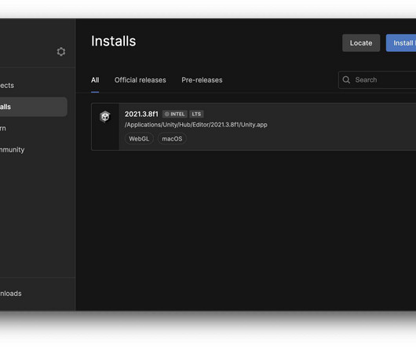Click the magnifier icon in the search box
Viewport: 416px width, 347px height.
[346, 79]
